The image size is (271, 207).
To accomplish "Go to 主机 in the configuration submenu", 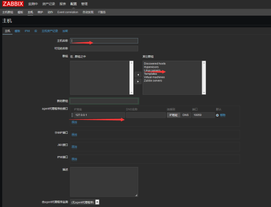I will point(30,12).
